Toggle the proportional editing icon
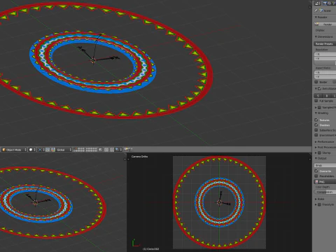This screenshot has height=252, width=336. coord(106,150)
